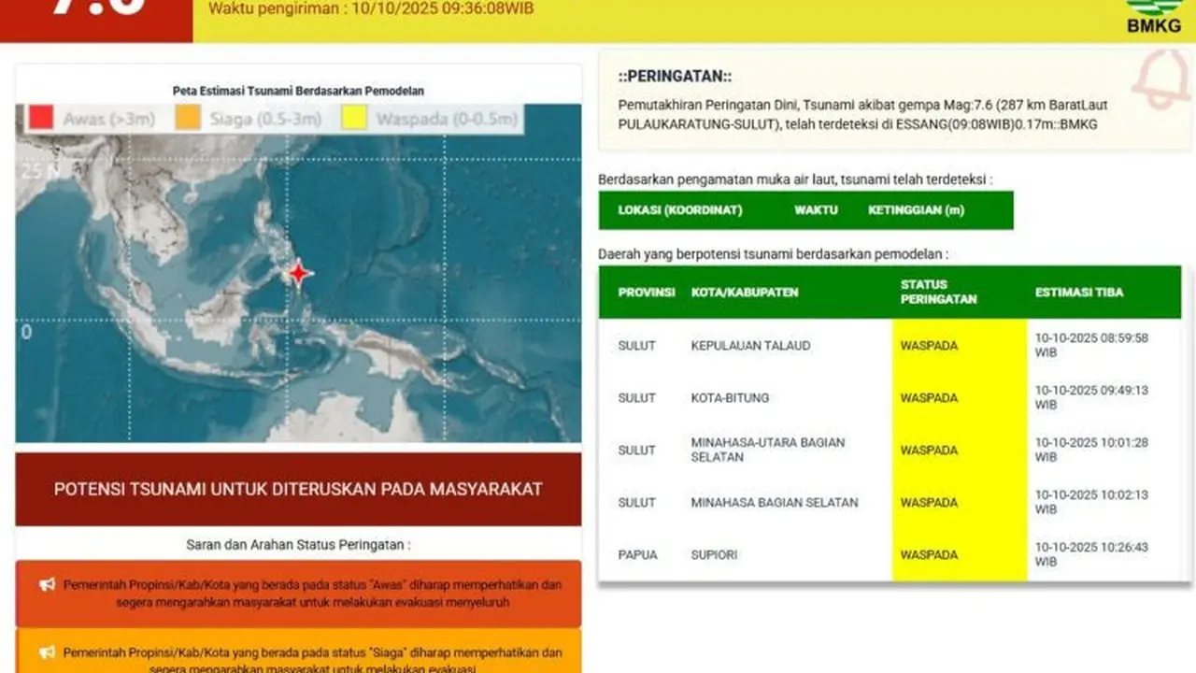
Task: Select the MINAHASA BAGIAN SELATAN row
Action: pos(890,503)
